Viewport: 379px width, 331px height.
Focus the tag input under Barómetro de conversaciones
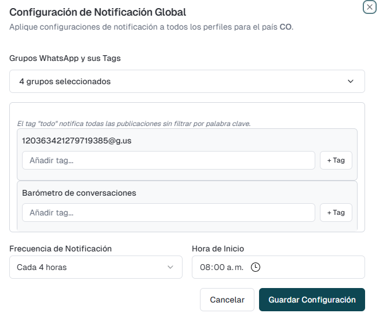click(x=168, y=213)
